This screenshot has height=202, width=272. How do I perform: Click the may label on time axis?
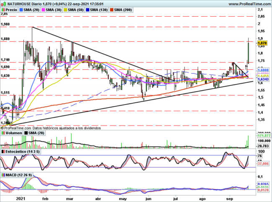pyautogui.click(x=123, y=199)
